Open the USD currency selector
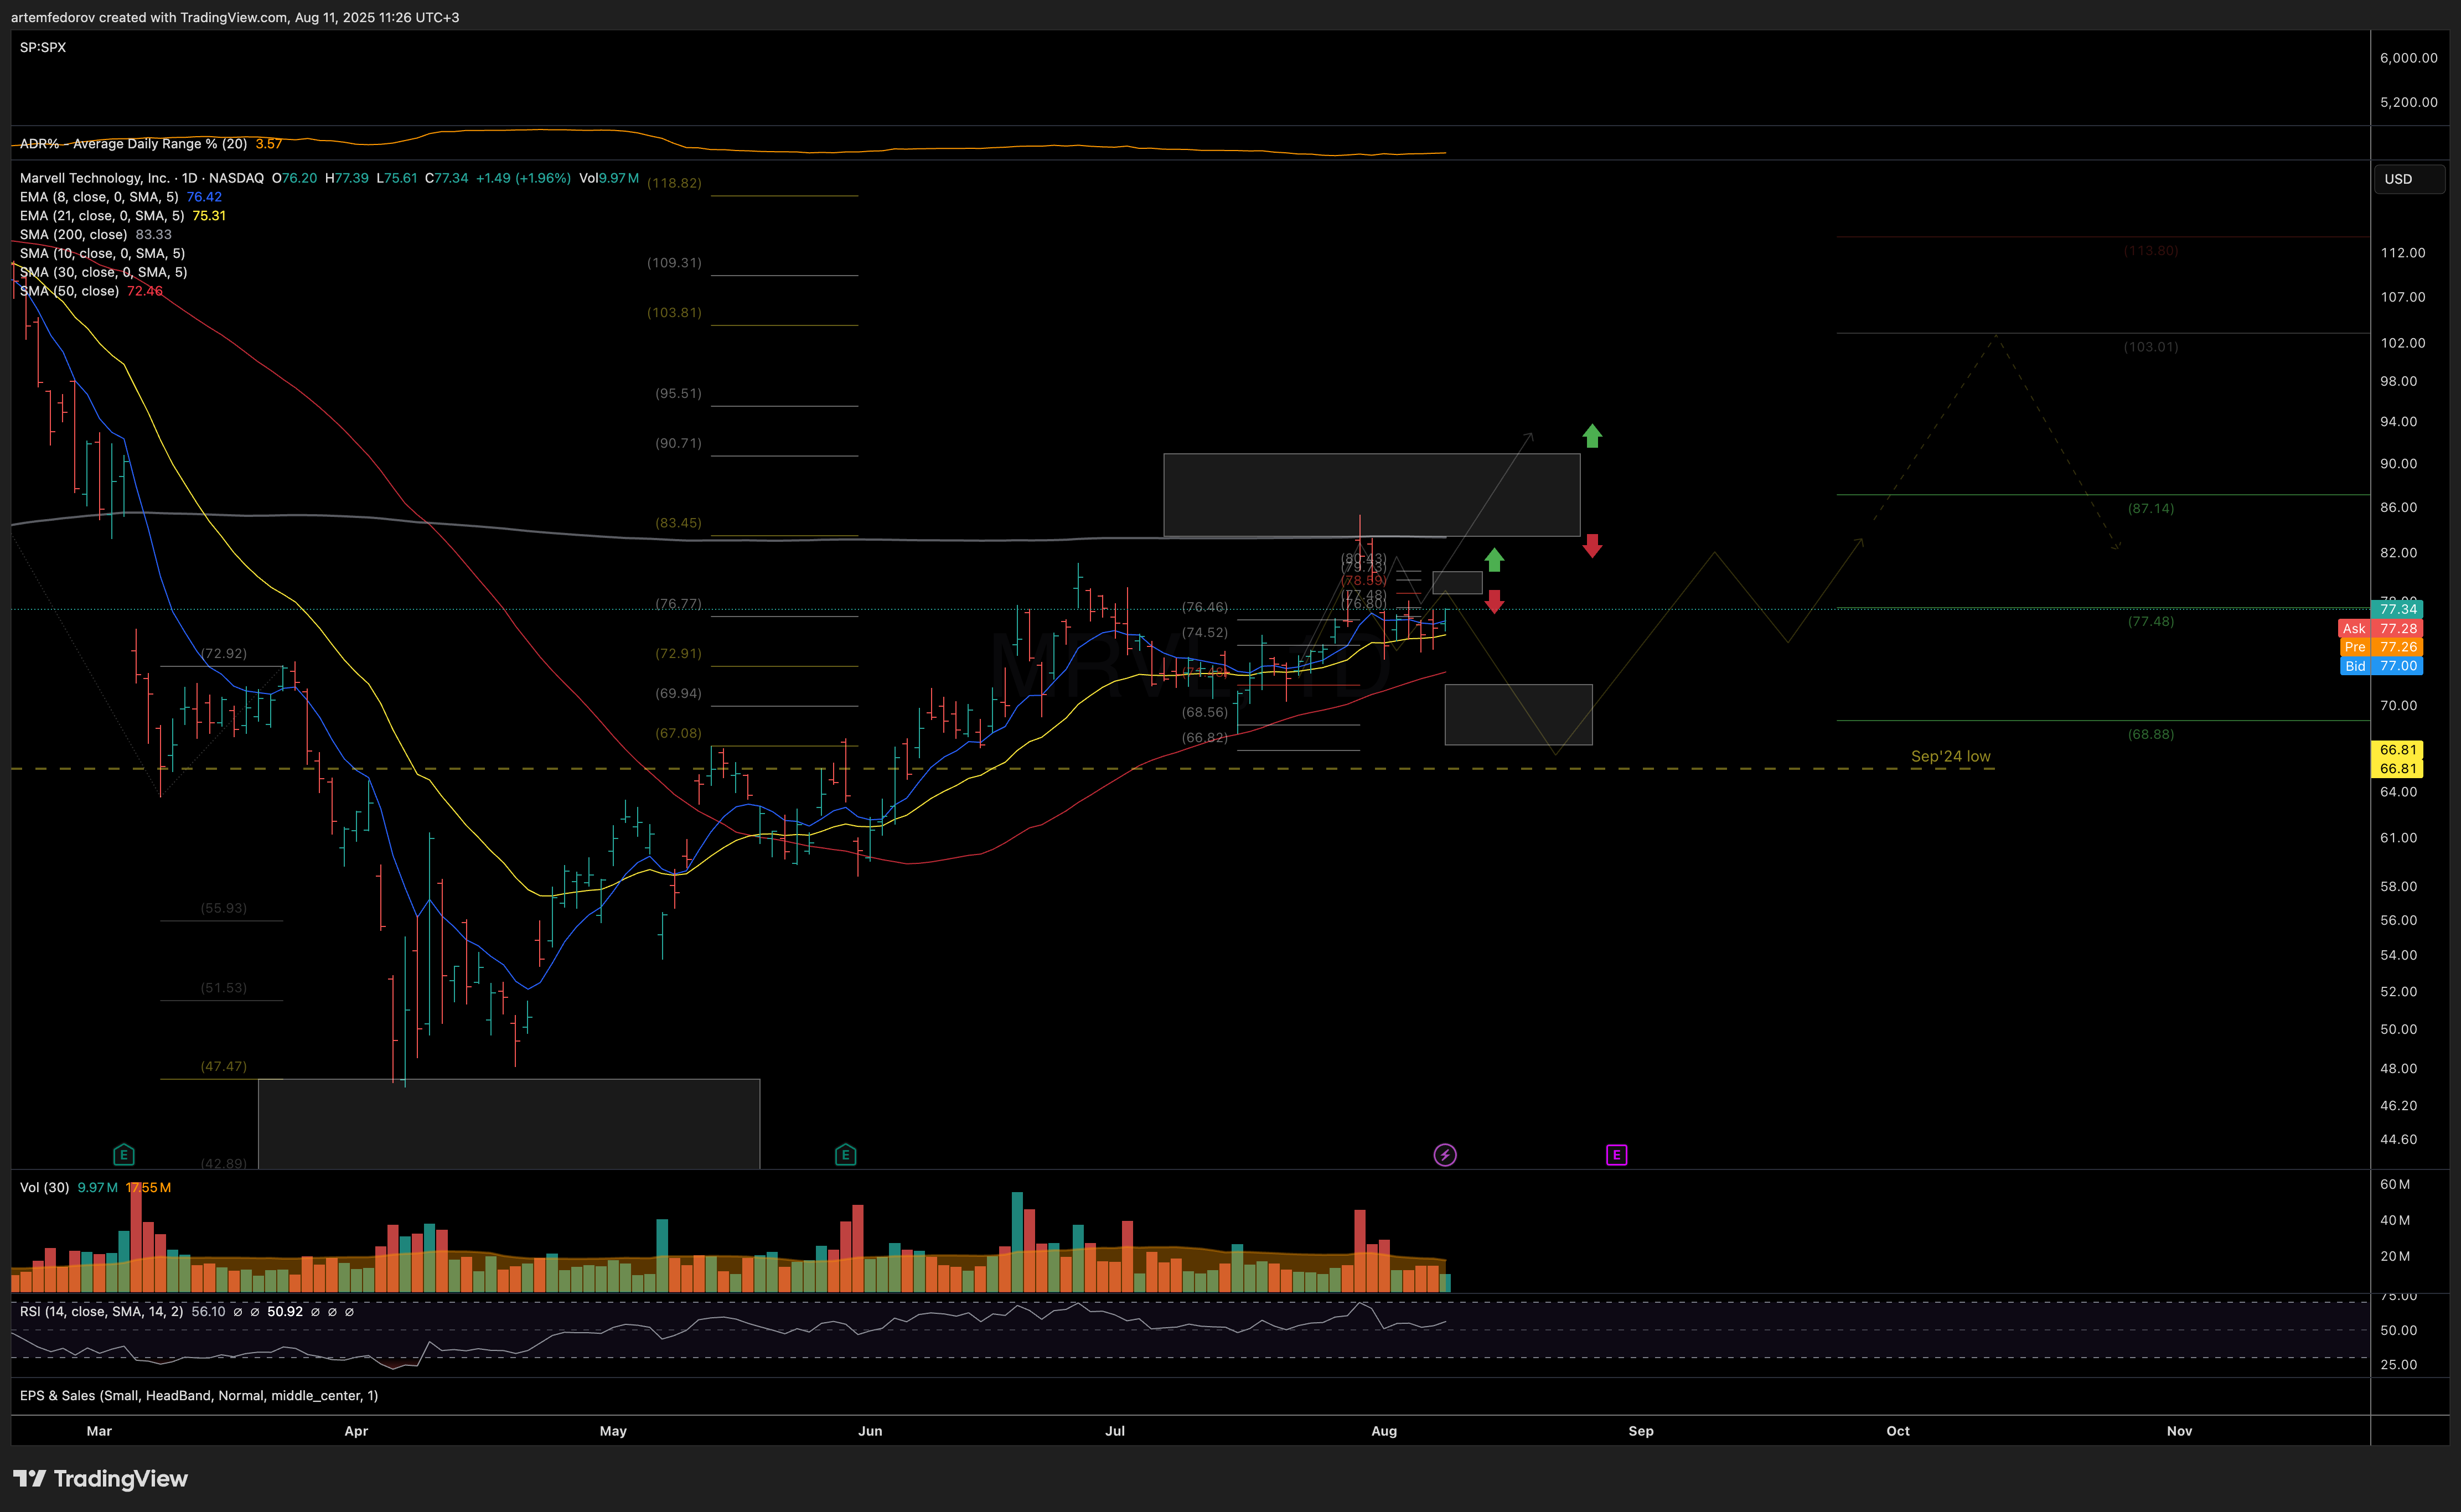Screen dimensions: 2461x1512 pos(2409,179)
